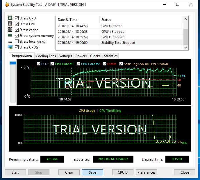Click the CPU Throttling graph legend label
Screen dimensions: 200x180
(110, 111)
